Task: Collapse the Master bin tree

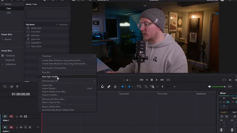Action: coord(2,4)
